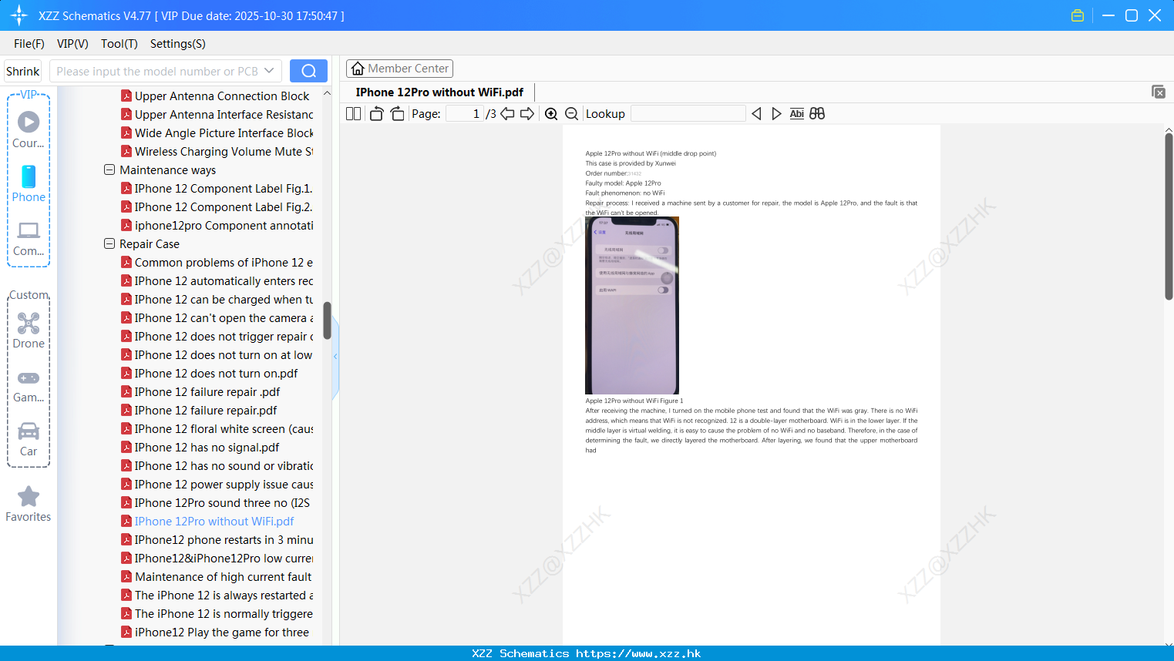Select the Computer sidebar category
The width and height of the screenshot is (1174, 661).
point(29,239)
